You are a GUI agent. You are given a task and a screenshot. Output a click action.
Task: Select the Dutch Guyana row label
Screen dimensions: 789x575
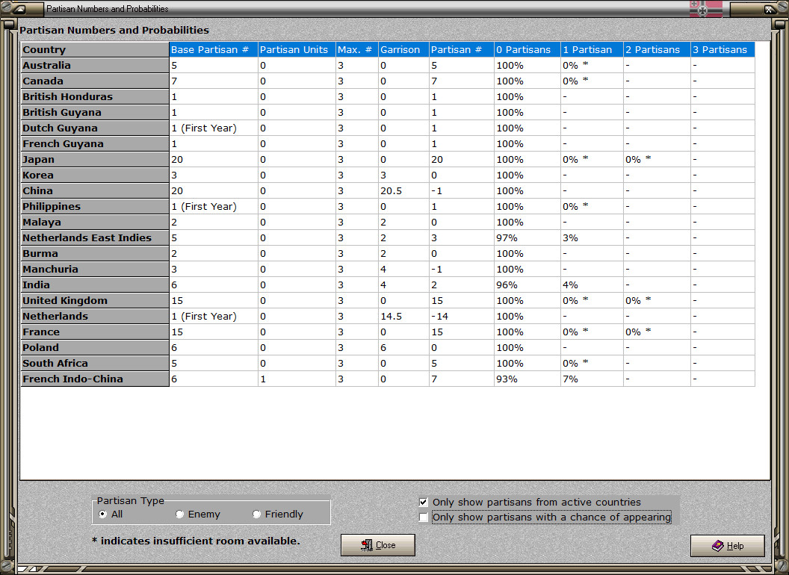(x=95, y=128)
